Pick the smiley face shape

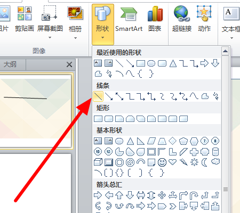[x=162, y=162]
